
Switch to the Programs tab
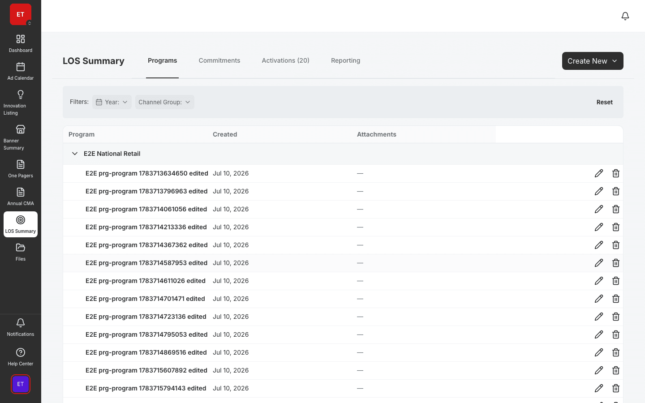pyautogui.click(x=162, y=60)
